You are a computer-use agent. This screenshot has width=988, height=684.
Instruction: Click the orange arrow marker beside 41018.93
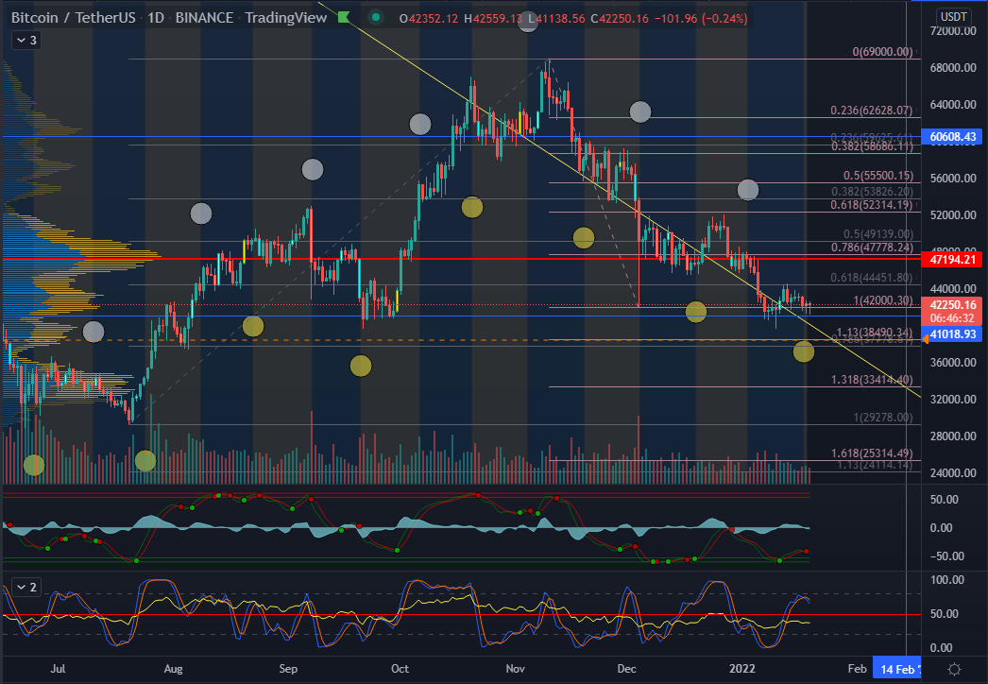(926, 340)
